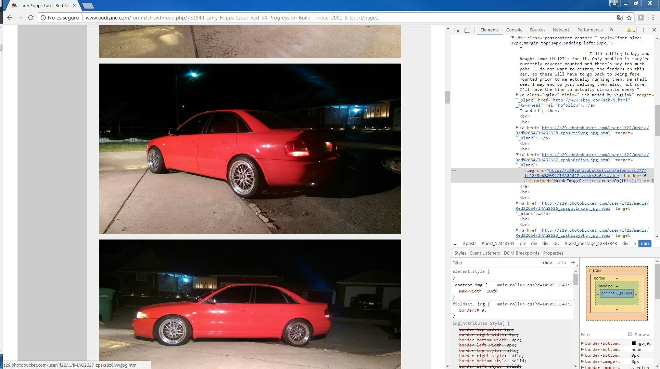Viewport: 660px width, 369px height.
Task: Open the DevTools three-dot customize menu
Action: click(x=644, y=30)
